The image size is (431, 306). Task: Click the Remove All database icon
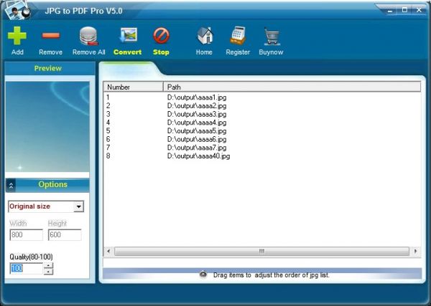click(x=89, y=36)
